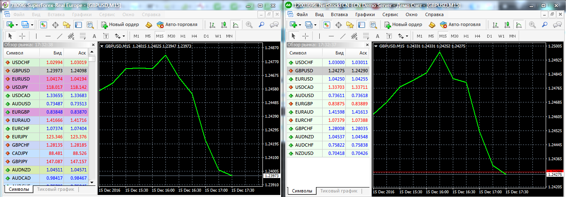Expand the new chart dropdown arrow in the left terminal

click(17, 25)
